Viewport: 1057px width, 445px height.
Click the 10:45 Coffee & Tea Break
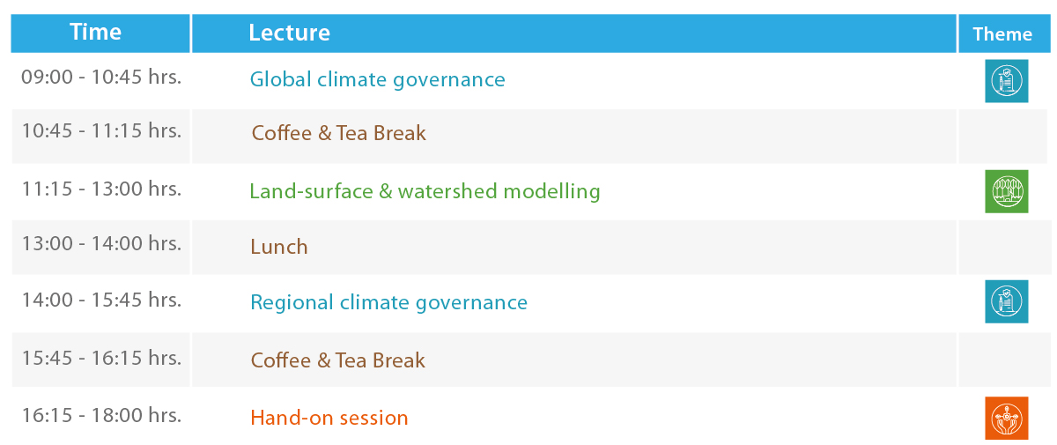[x=338, y=133]
